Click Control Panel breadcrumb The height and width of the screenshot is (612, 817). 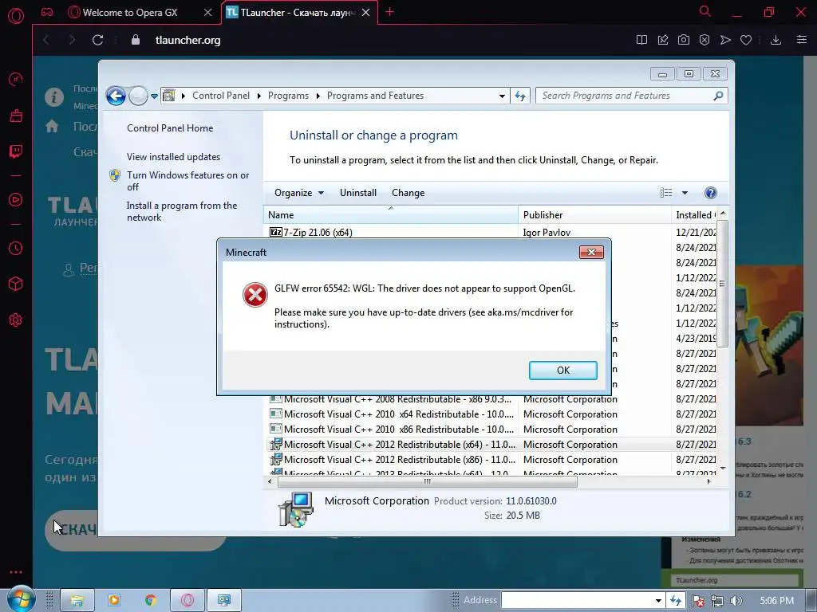point(221,96)
